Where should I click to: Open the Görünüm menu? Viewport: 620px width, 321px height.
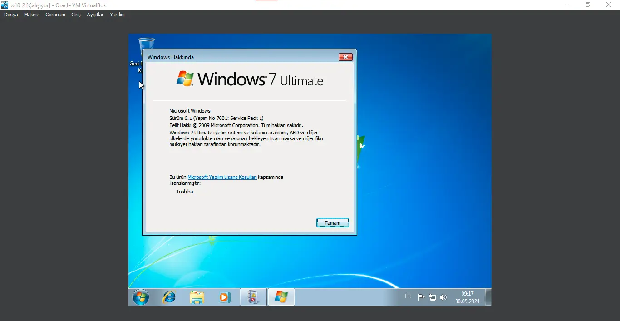pos(55,15)
